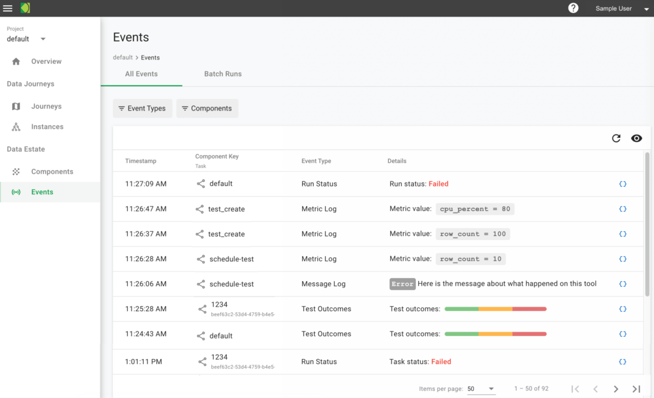
Task: Click the Instances sidebar icon
Action: 15,126
